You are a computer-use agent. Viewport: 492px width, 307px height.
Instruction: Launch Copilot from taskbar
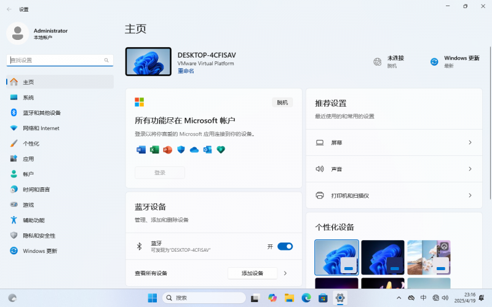pos(272,298)
